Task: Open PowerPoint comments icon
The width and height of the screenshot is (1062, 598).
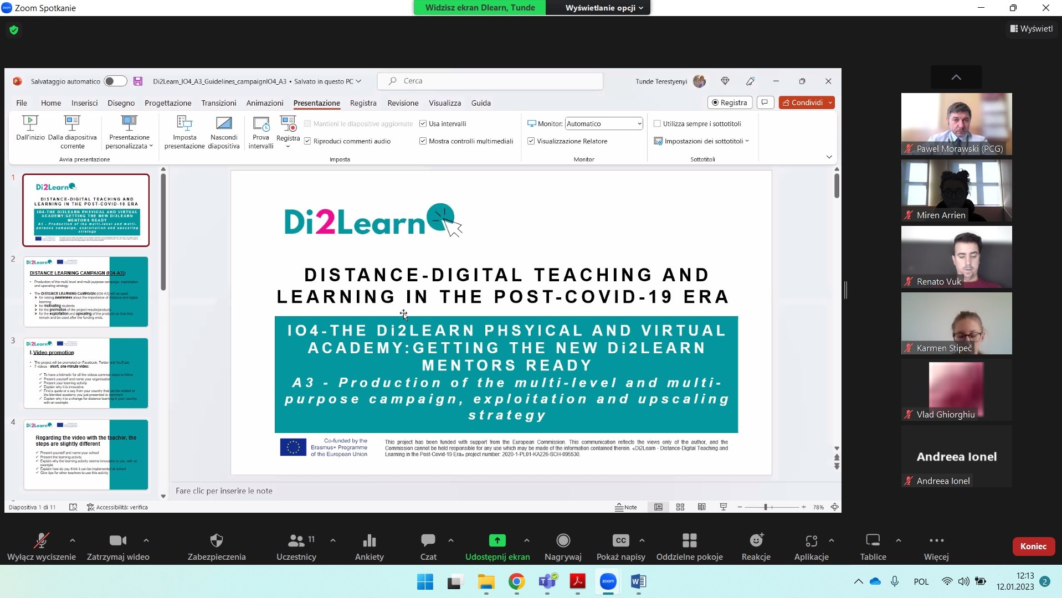Action: point(765,102)
